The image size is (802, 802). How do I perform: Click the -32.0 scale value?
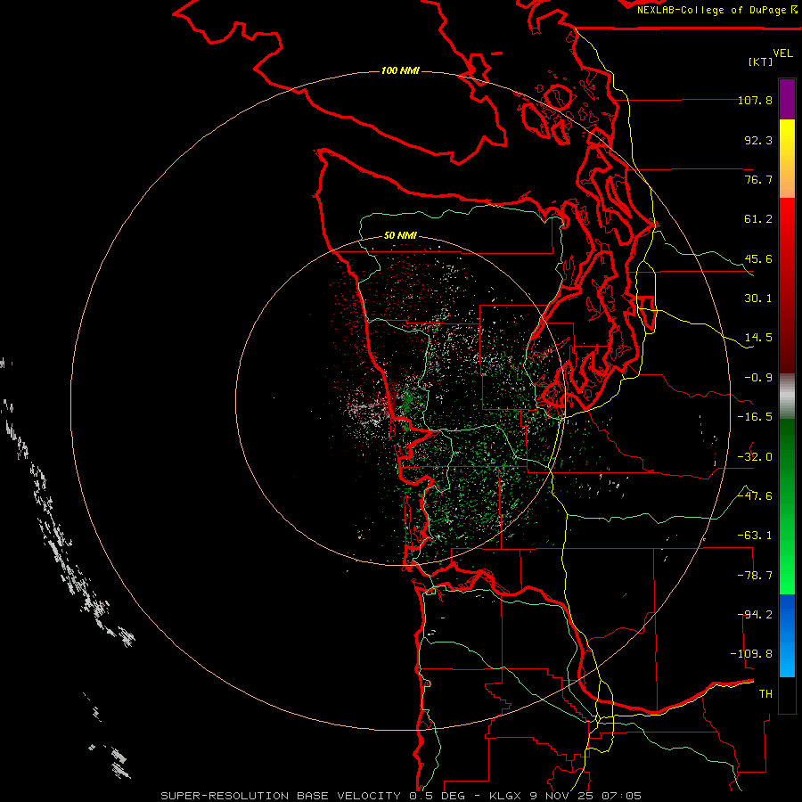[755, 457]
